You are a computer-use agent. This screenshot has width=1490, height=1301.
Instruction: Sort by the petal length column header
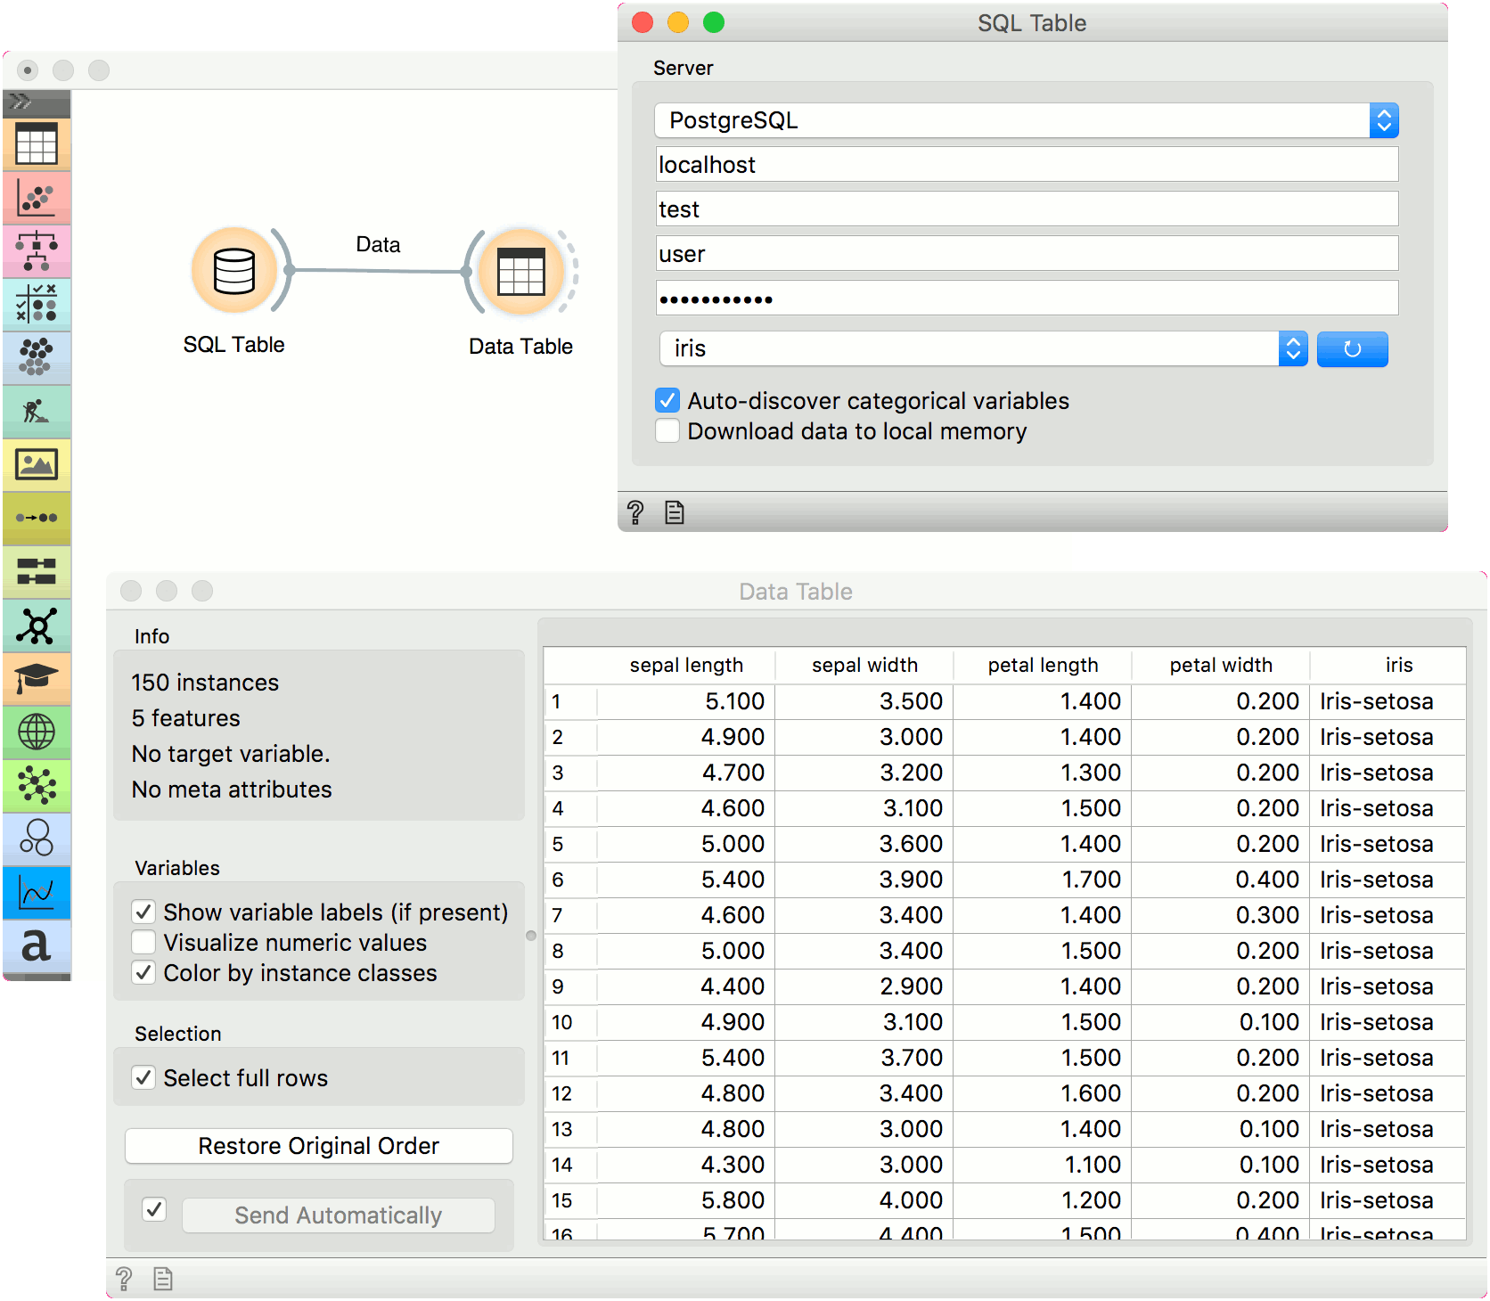(1043, 665)
